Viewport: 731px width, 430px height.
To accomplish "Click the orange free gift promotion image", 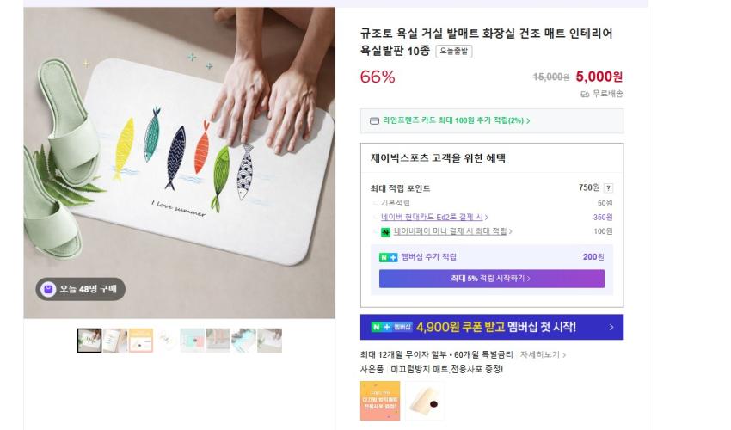I will pos(379,400).
